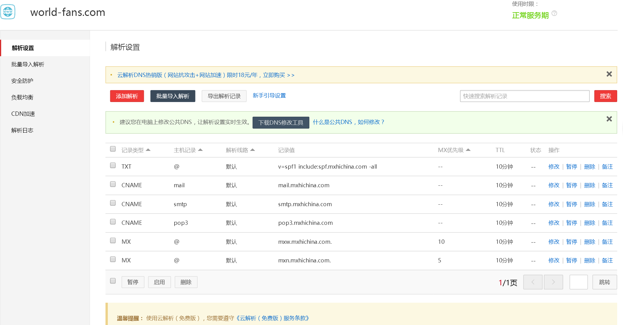
Task: Click the red 添加解析 button
Action: click(x=127, y=96)
